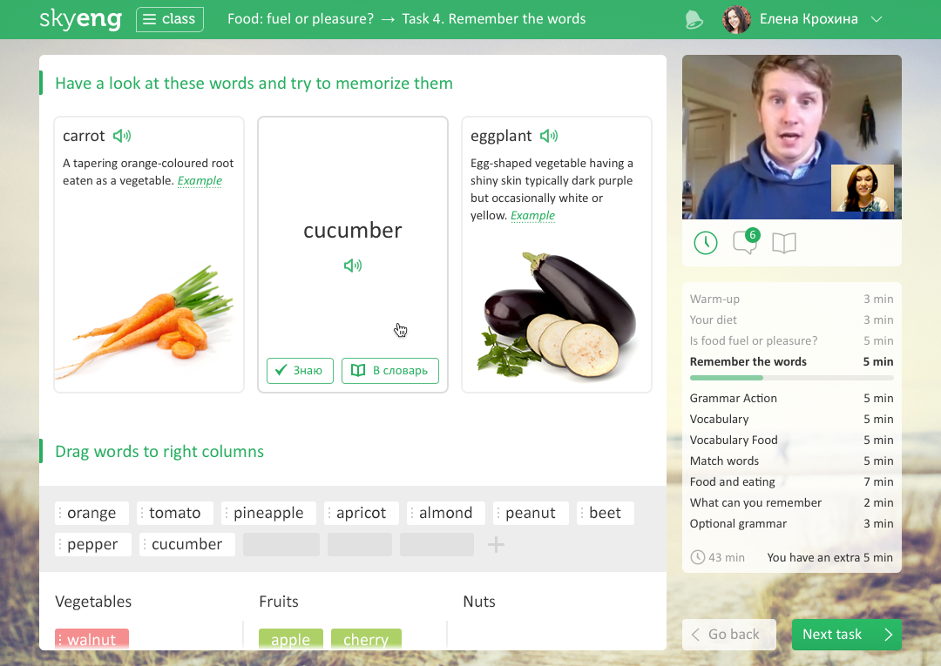Viewport: 941px width, 666px height.
Task: Play eggplant pronunciation audio
Action: [549, 136]
